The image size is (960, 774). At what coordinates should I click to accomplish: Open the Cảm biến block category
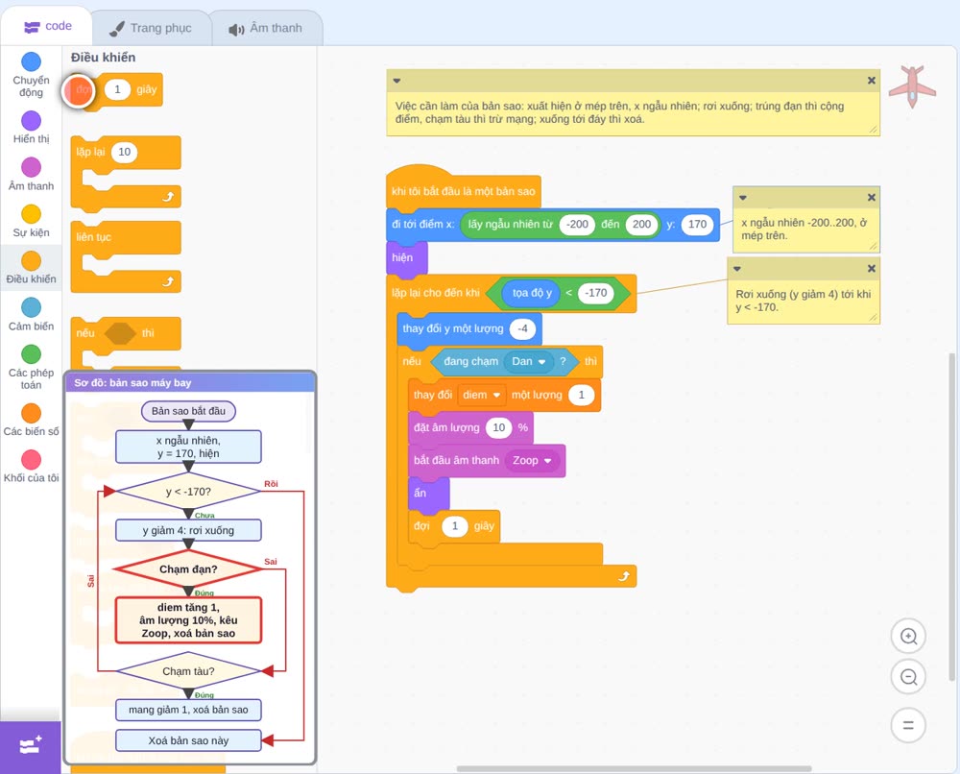tap(32, 315)
